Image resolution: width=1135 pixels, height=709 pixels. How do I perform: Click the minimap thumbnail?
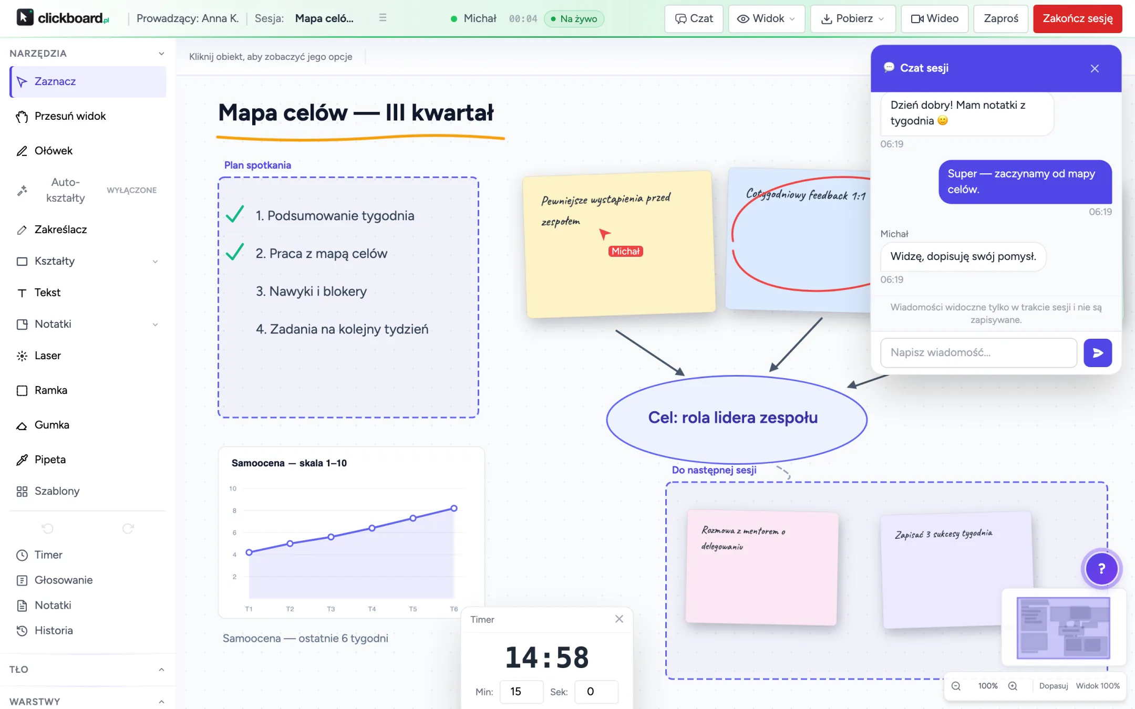[x=1063, y=628]
